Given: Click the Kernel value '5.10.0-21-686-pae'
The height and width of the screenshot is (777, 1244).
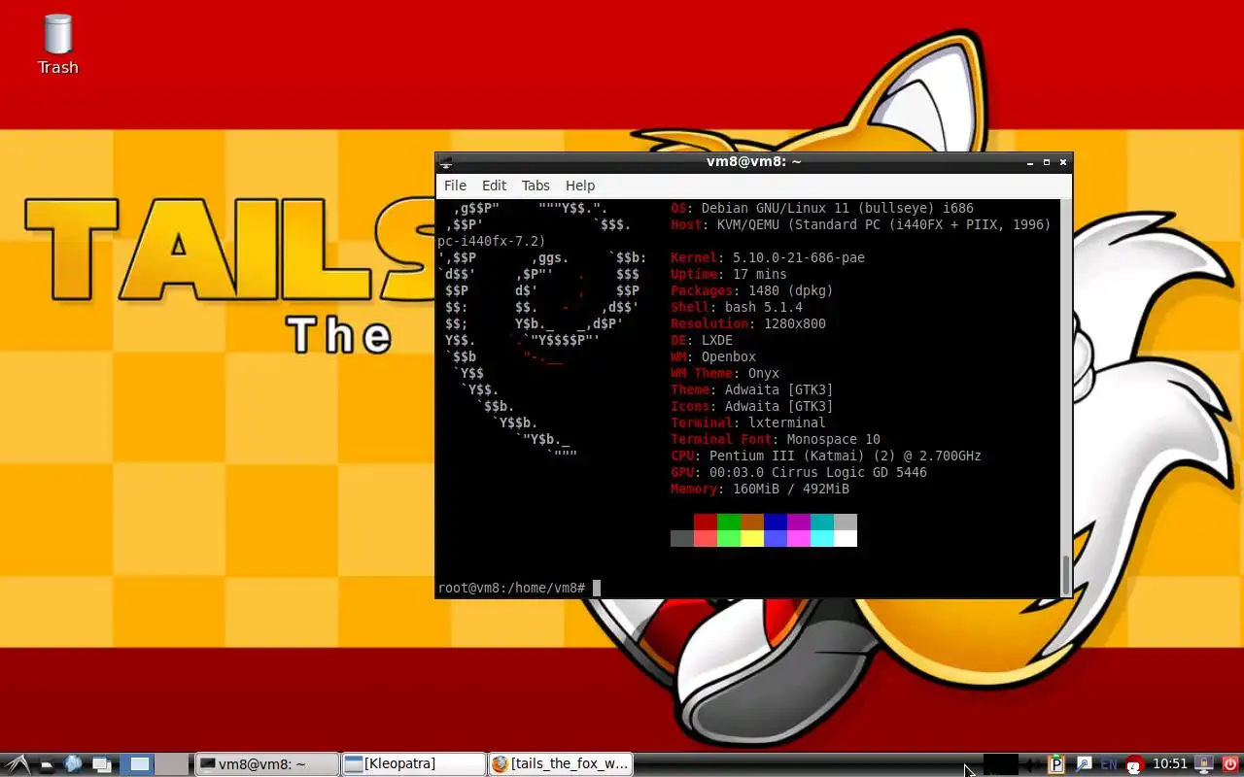Looking at the screenshot, I should pyautogui.click(x=798, y=257).
